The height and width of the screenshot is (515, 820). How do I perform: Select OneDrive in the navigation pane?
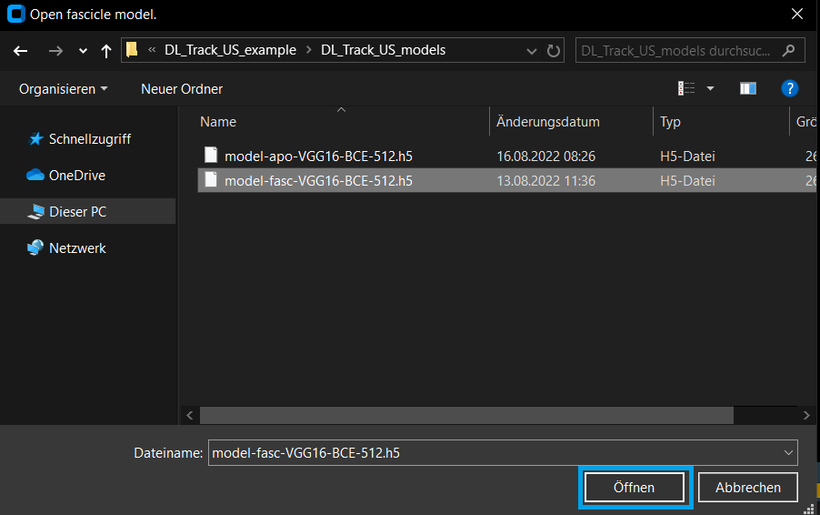pyautogui.click(x=76, y=176)
